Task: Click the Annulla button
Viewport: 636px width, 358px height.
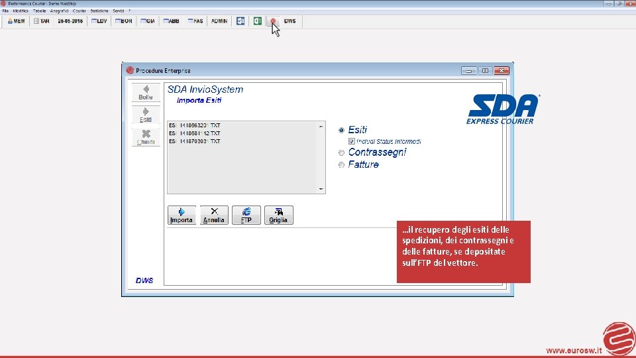Action: click(x=214, y=215)
